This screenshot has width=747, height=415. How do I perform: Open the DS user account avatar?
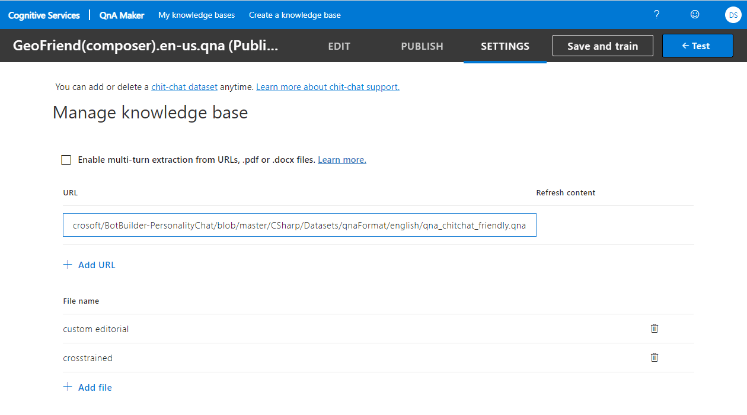733,15
